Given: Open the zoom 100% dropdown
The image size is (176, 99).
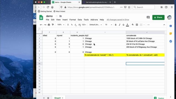Looking at the screenshot, I should (x=61, y=25).
